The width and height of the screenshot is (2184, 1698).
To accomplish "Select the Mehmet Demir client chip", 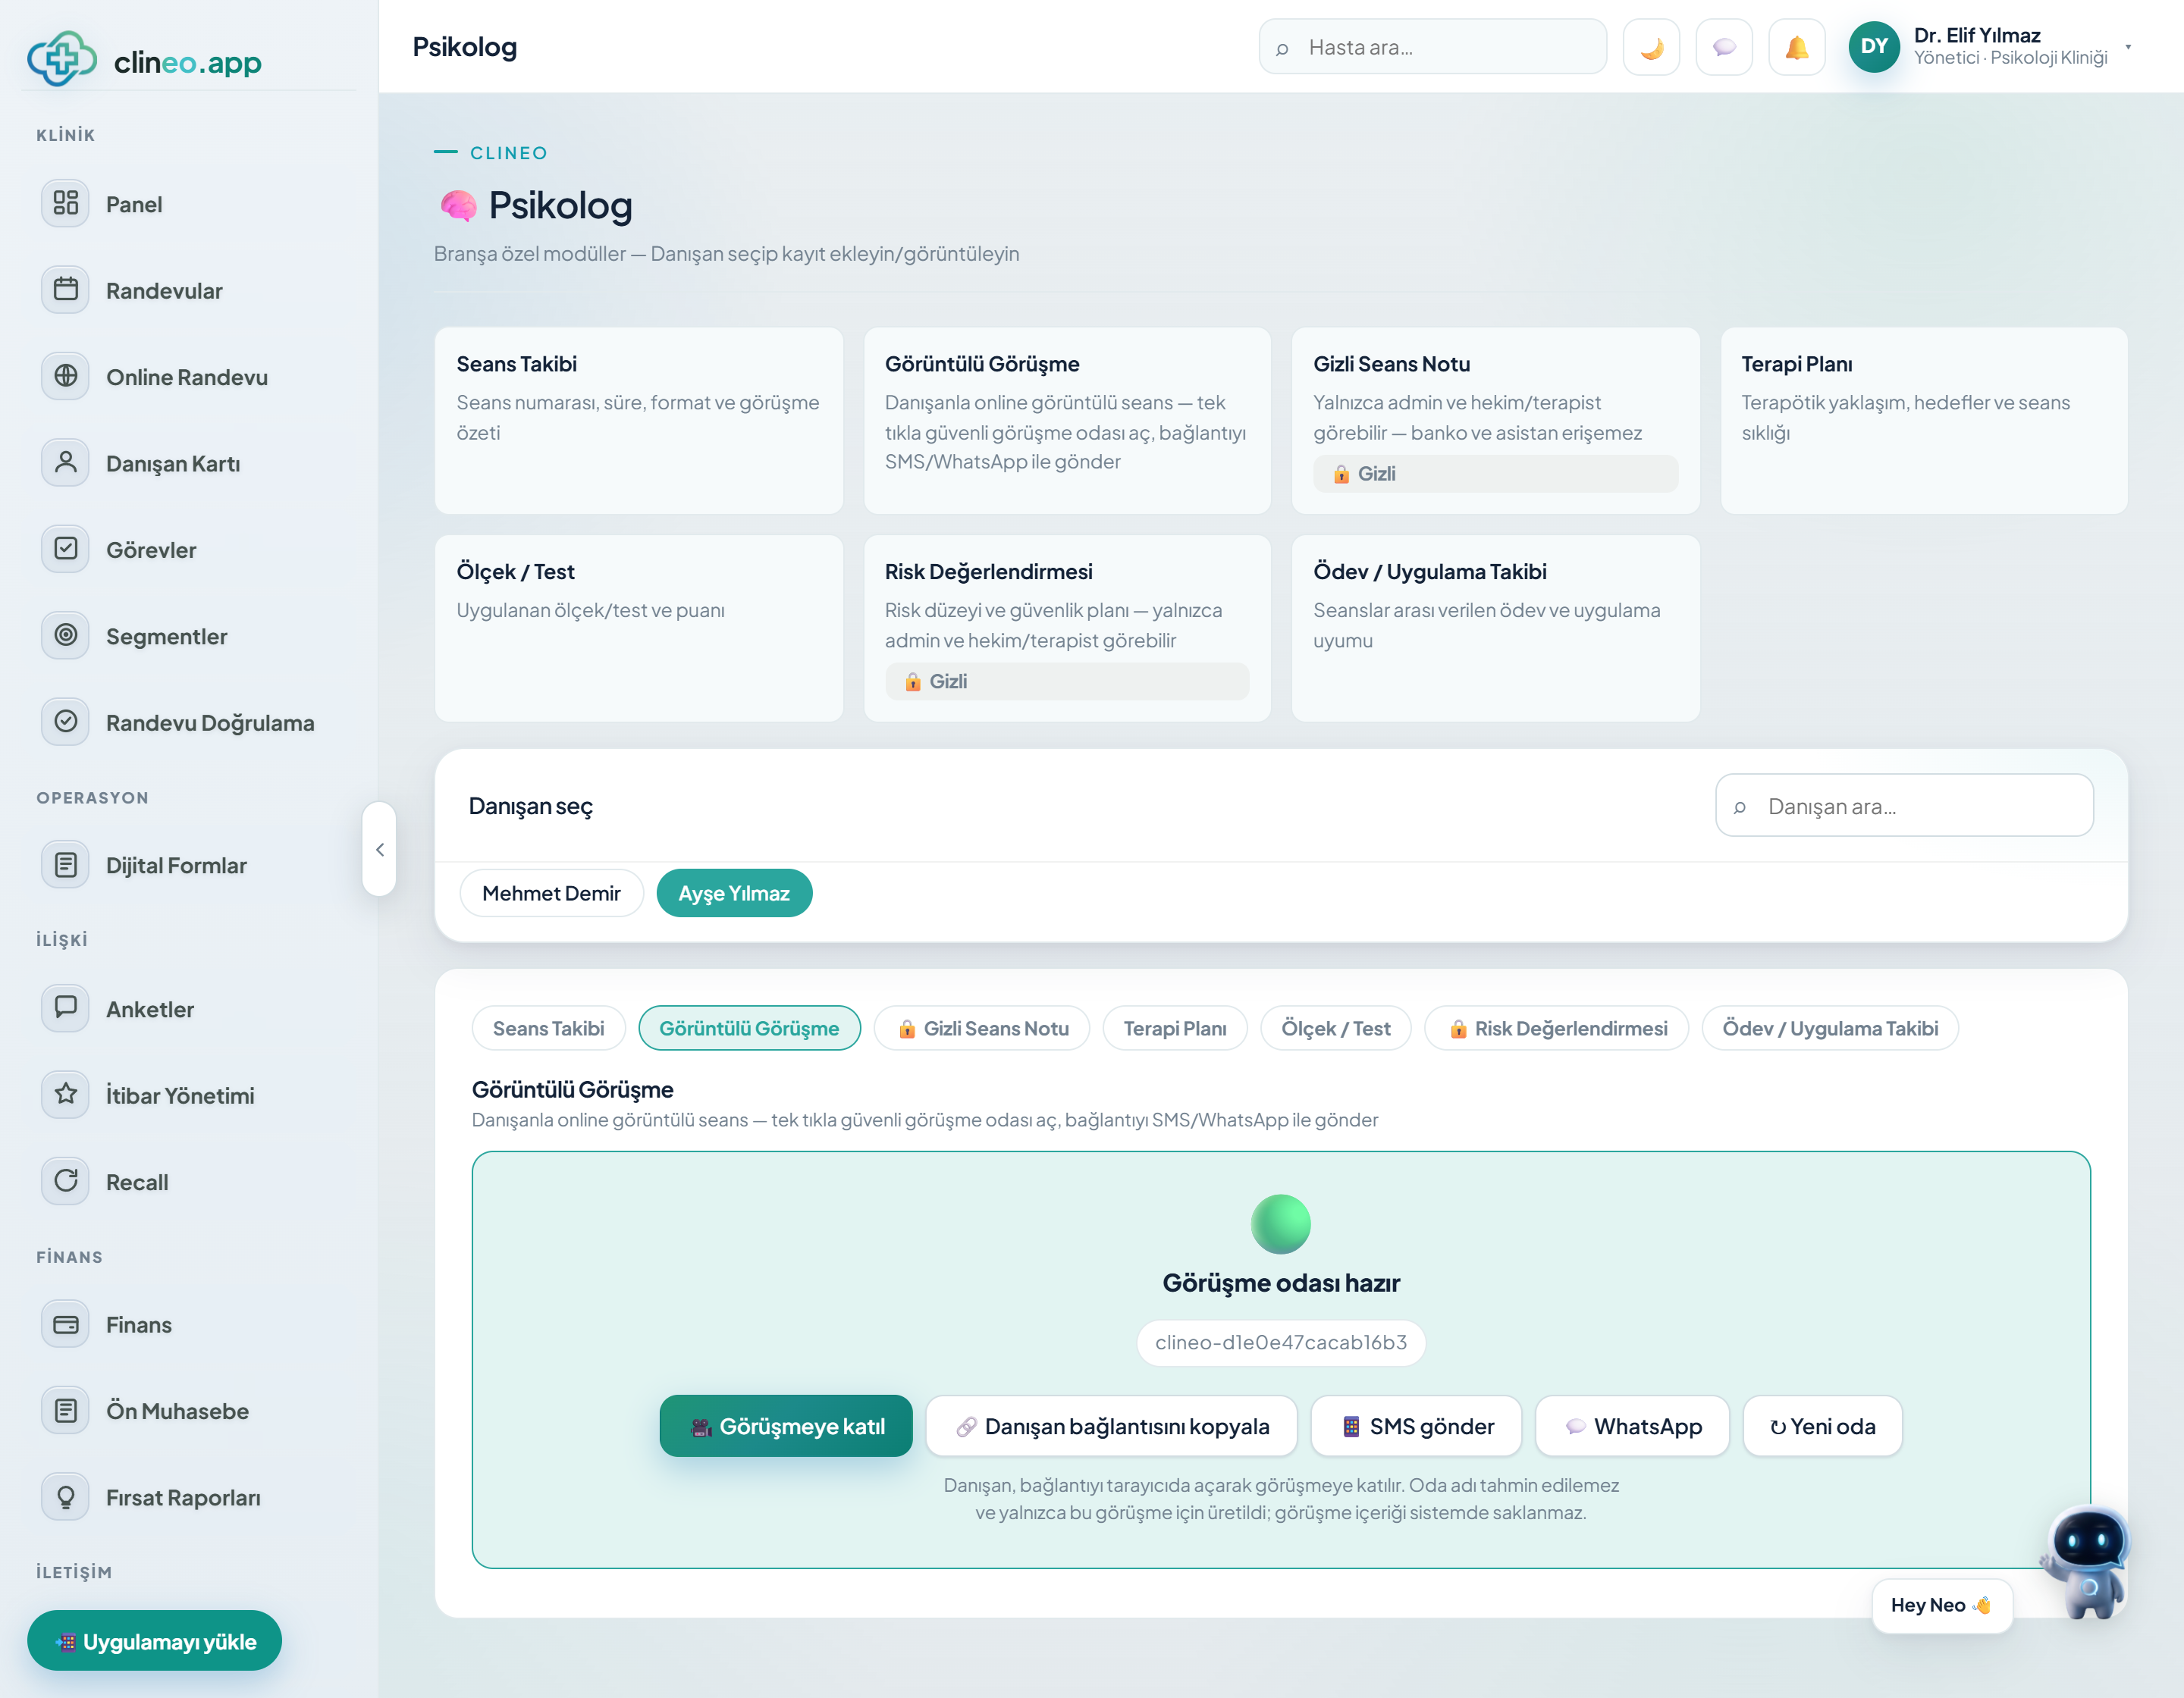I will [551, 892].
